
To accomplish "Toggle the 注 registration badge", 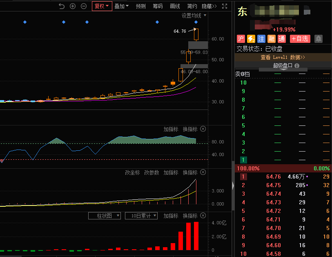I will coord(261,39).
